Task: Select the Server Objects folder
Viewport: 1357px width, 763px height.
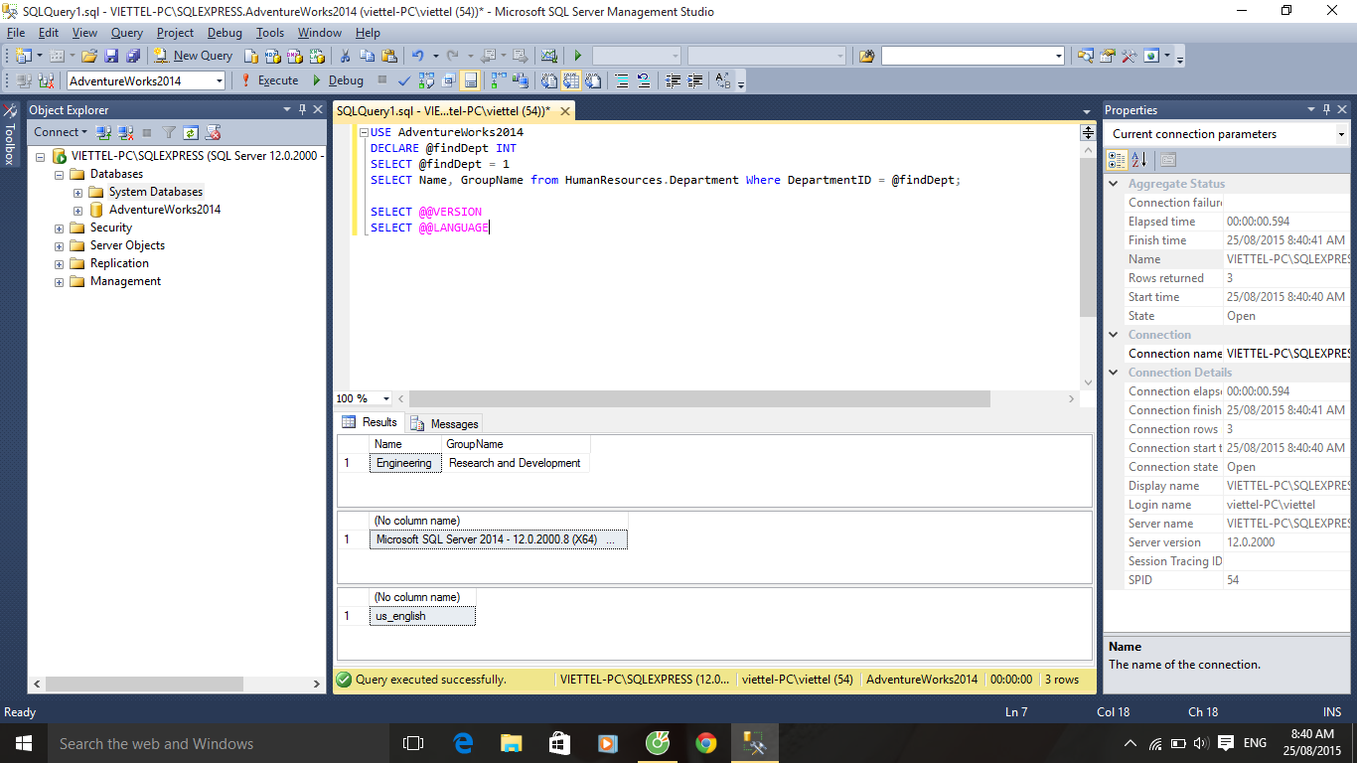Action: coord(127,245)
